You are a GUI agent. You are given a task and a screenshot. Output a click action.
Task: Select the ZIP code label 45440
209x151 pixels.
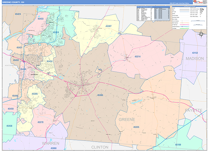coord(15,96)
